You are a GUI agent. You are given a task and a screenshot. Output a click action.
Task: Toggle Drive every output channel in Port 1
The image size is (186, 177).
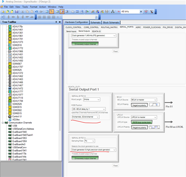click(x=85, y=158)
